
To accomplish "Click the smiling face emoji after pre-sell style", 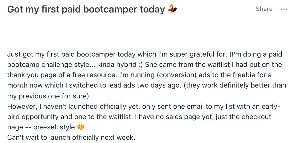I will coord(81,127).
